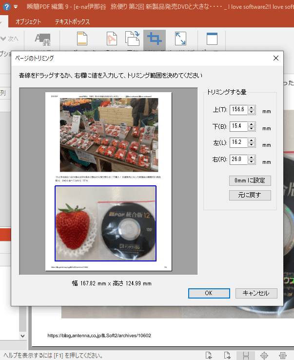Screen dimensions: 294x360
Task: Click the next page icon in status bar
Action: click(x=227, y=355)
